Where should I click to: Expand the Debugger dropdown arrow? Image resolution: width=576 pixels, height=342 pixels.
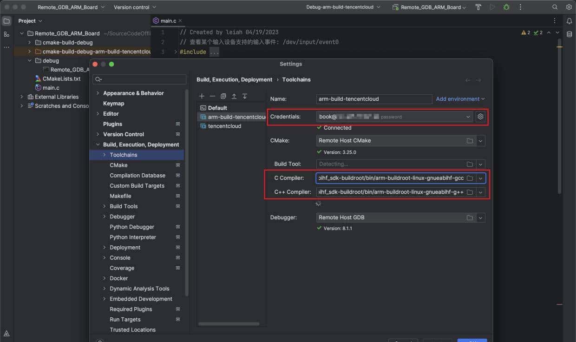480,217
